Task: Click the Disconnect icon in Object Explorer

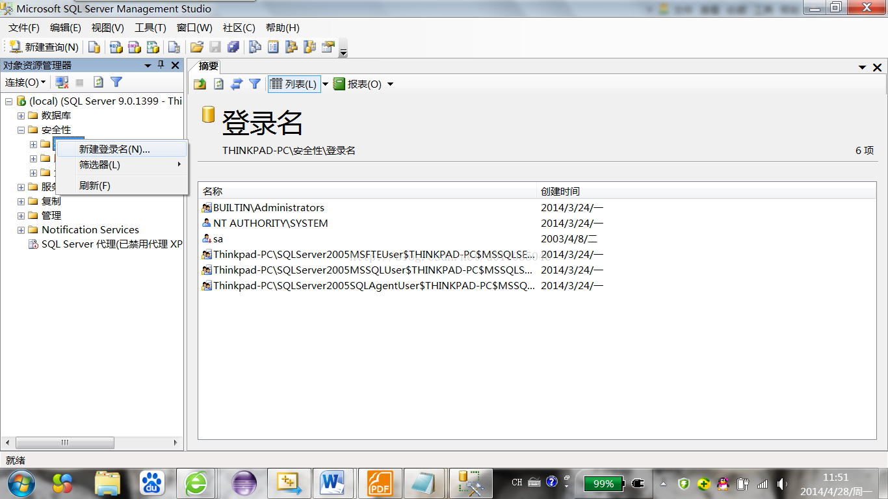Action: [x=62, y=82]
